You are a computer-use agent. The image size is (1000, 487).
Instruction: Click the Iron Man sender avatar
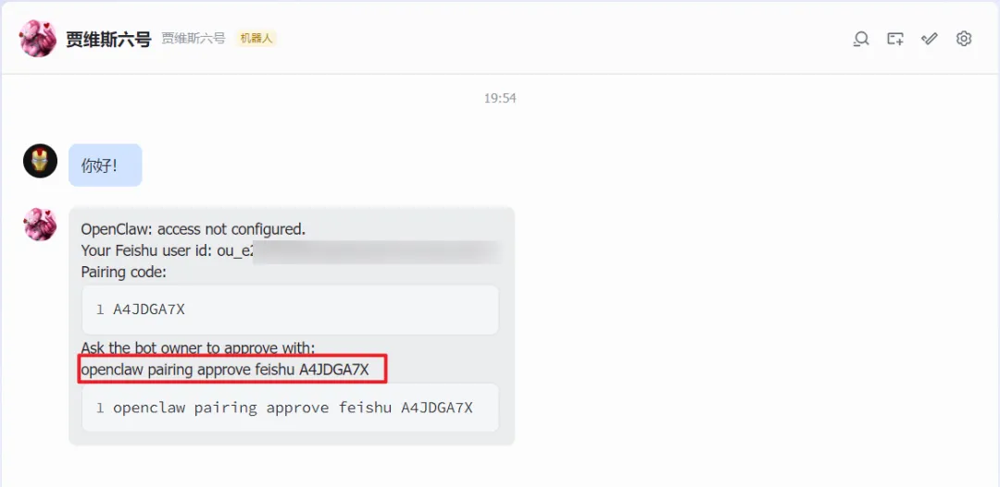click(40, 161)
